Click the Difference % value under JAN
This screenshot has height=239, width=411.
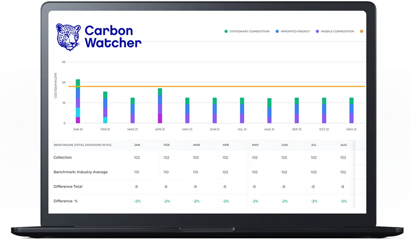click(x=137, y=201)
